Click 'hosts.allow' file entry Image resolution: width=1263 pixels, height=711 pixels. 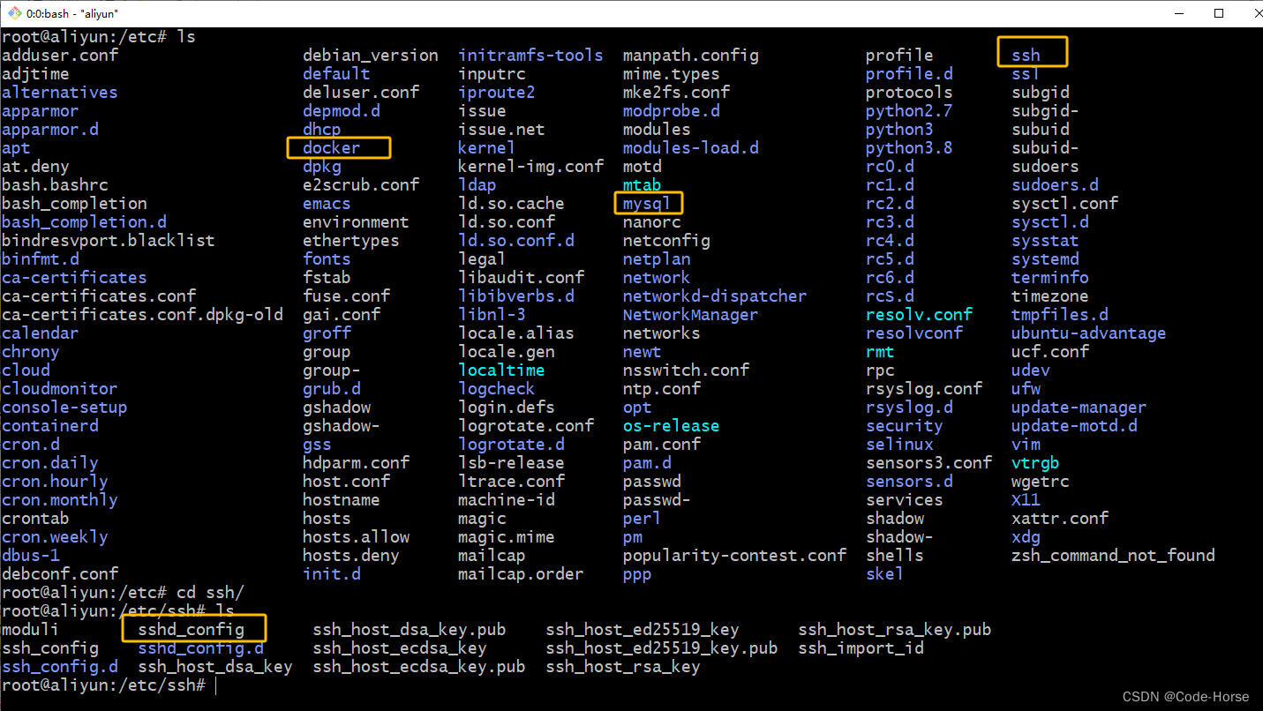357,536
